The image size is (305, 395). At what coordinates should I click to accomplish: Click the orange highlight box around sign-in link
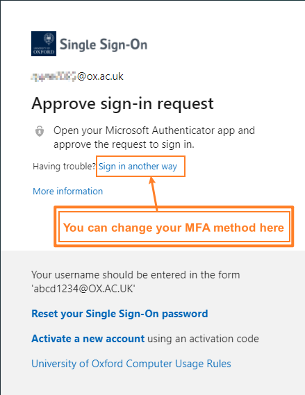tap(140, 167)
